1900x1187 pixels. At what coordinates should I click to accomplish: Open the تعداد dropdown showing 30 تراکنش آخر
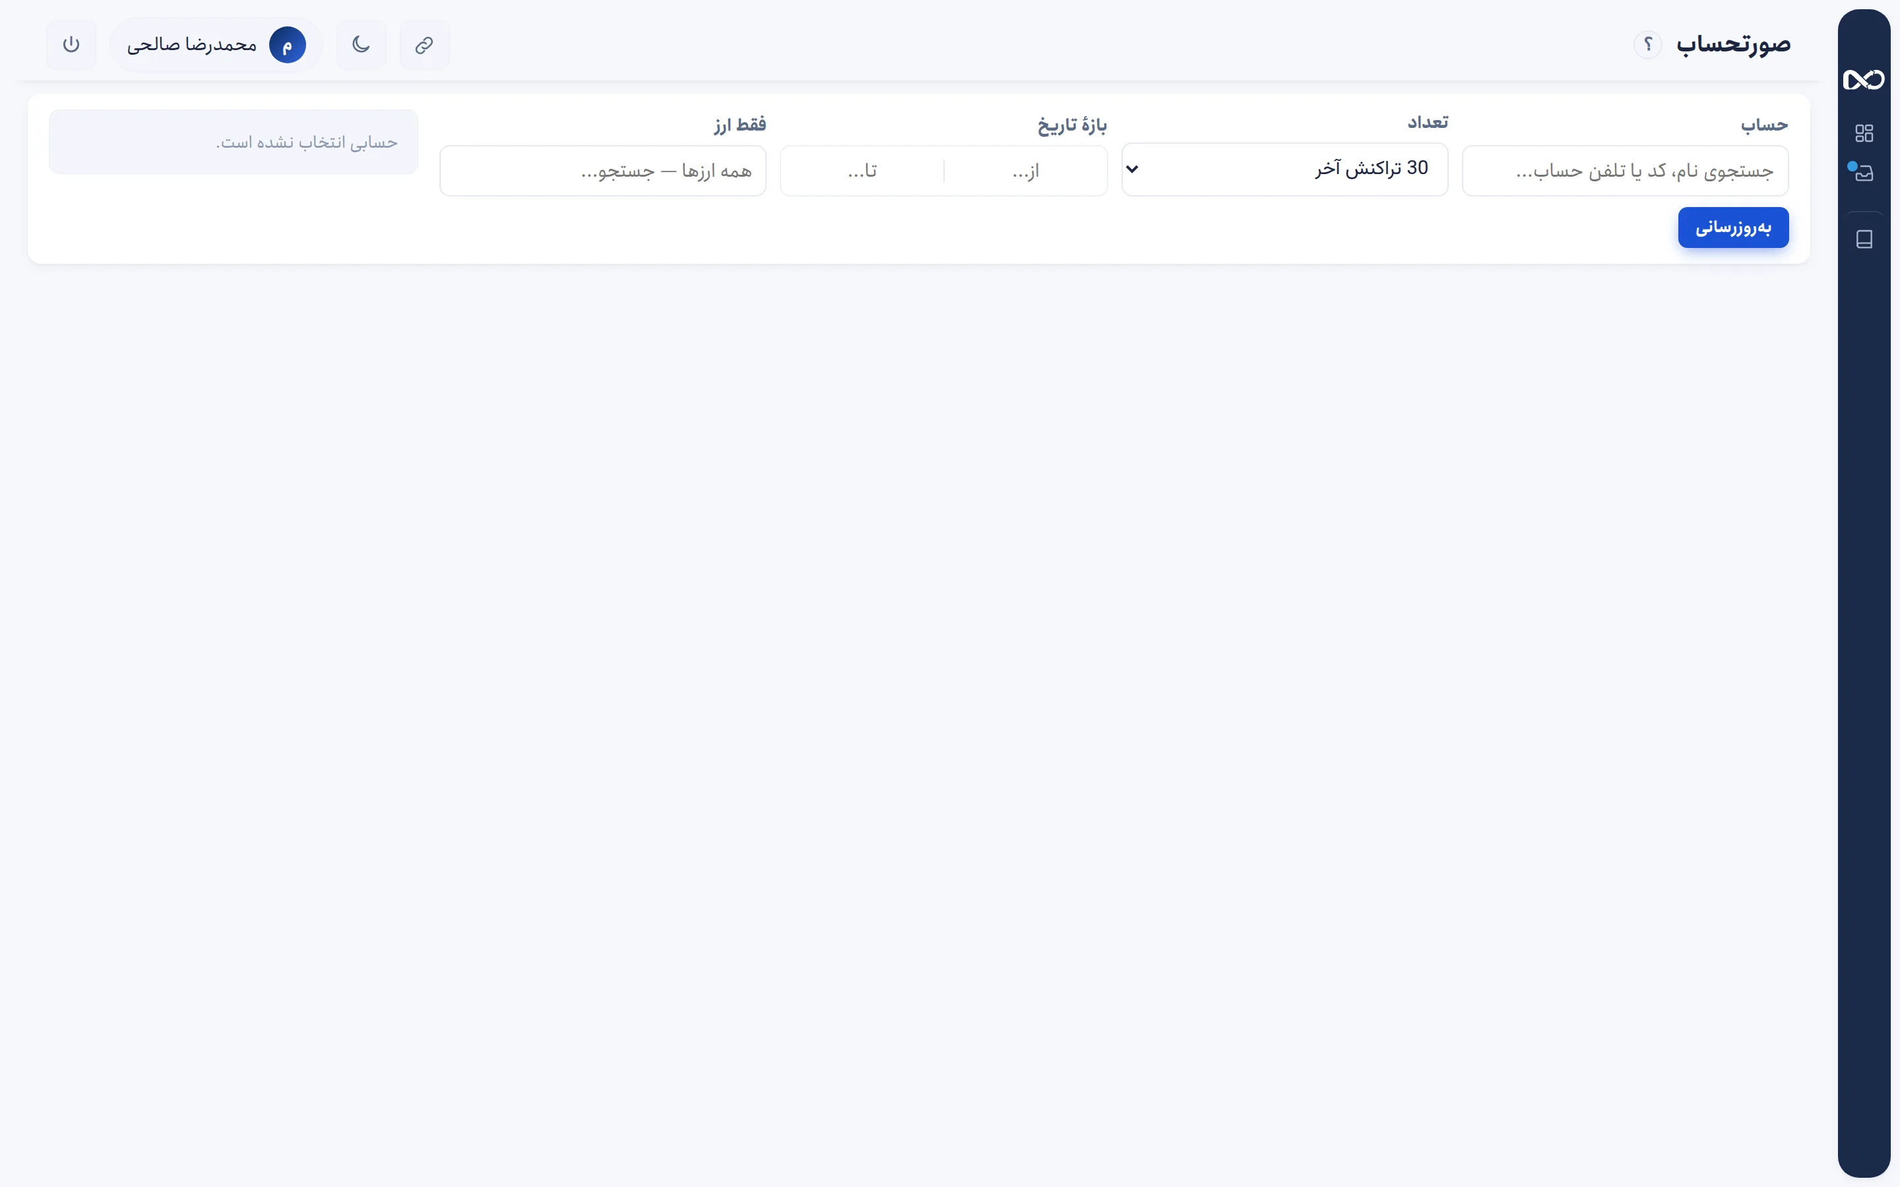coord(1284,169)
